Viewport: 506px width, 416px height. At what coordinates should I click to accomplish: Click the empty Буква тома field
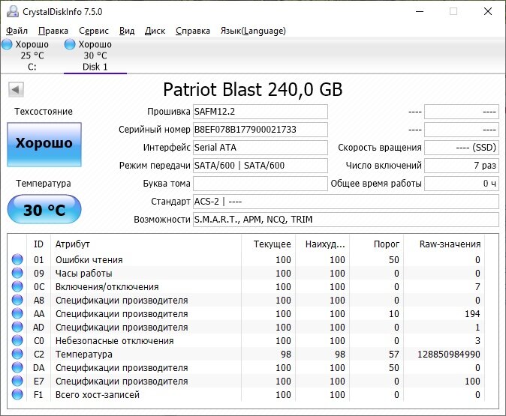click(x=260, y=184)
